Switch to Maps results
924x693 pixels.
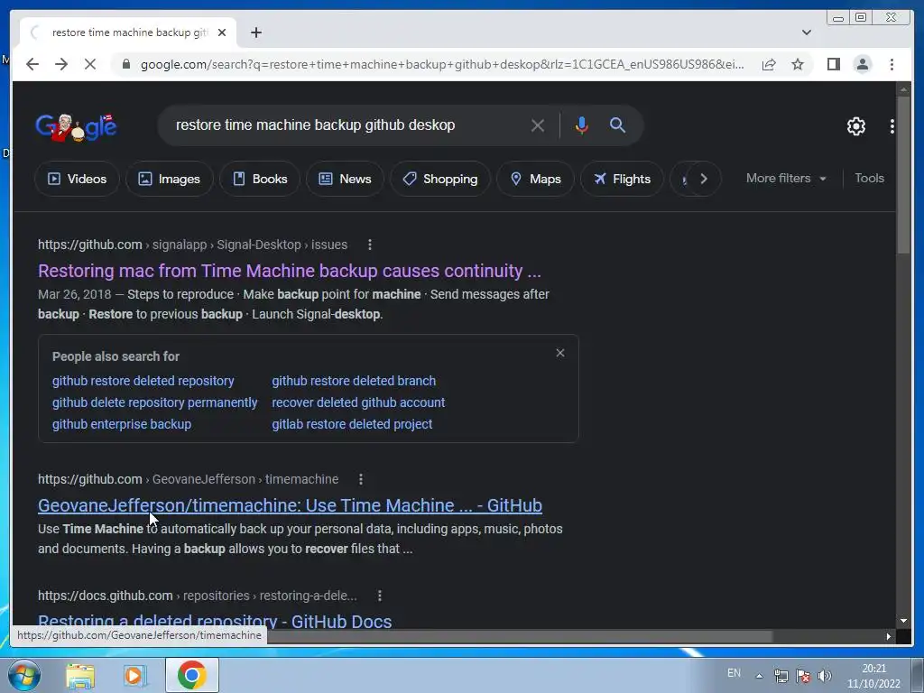click(x=535, y=179)
